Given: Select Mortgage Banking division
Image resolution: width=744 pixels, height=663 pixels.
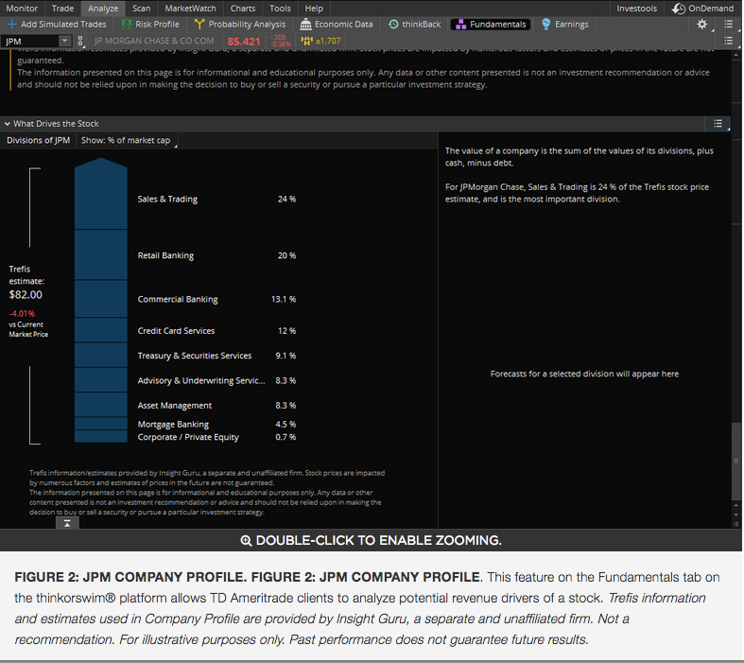Looking at the screenshot, I should pos(173,425).
